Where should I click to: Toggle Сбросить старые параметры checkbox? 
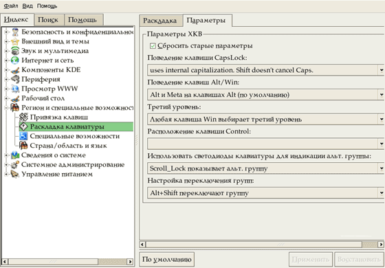pos(153,46)
